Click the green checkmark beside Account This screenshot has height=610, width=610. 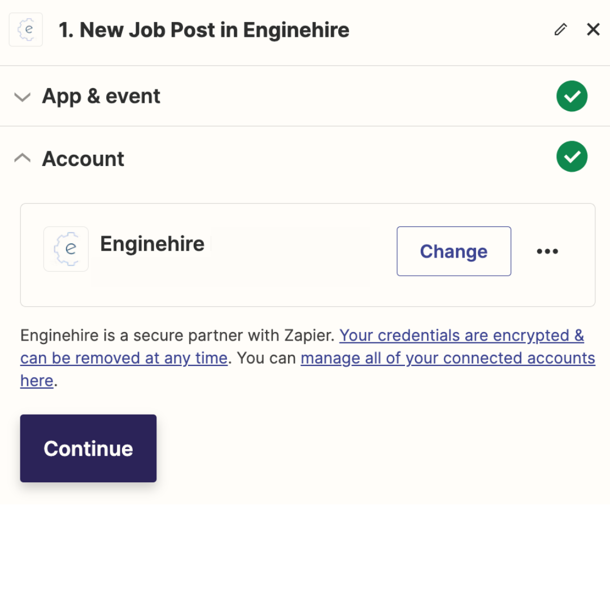572,157
